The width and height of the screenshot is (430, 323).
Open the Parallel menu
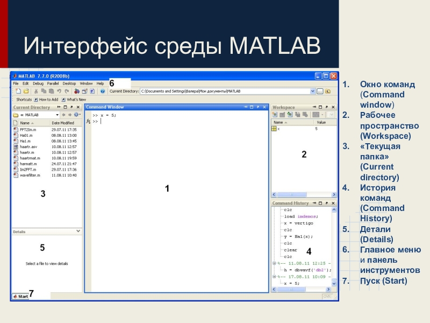pyautogui.click(x=53, y=83)
